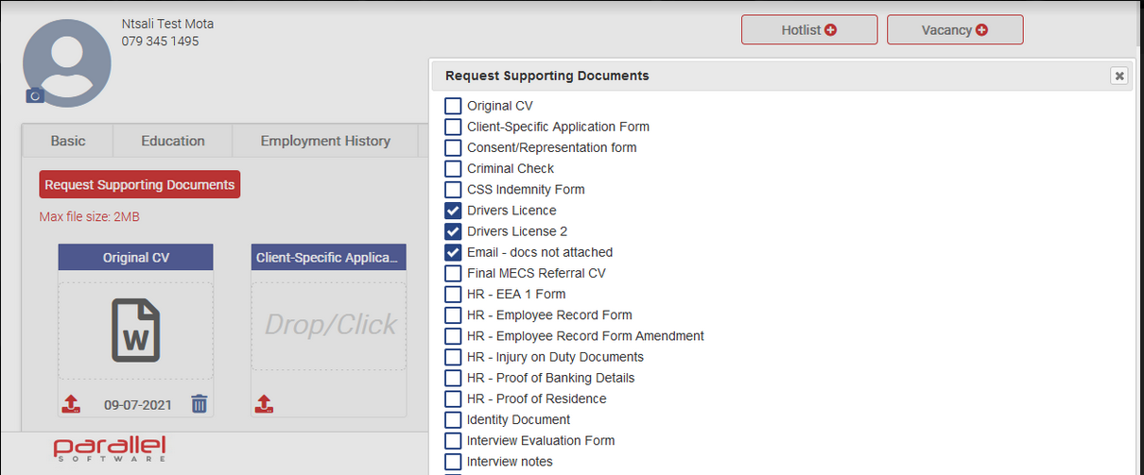Switch to the Education tab
Screen dimensions: 1144x475
coord(173,141)
